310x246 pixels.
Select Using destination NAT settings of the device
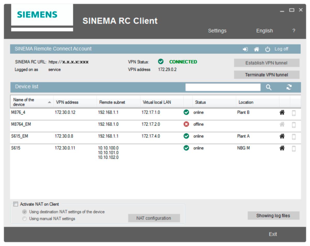25,212
